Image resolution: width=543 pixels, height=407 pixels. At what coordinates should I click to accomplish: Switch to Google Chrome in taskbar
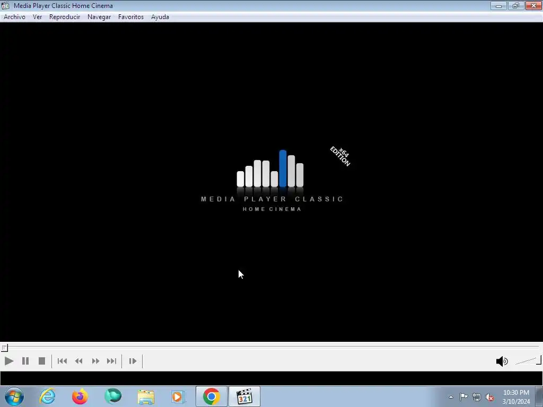pyautogui.click(x=212, y=396)
